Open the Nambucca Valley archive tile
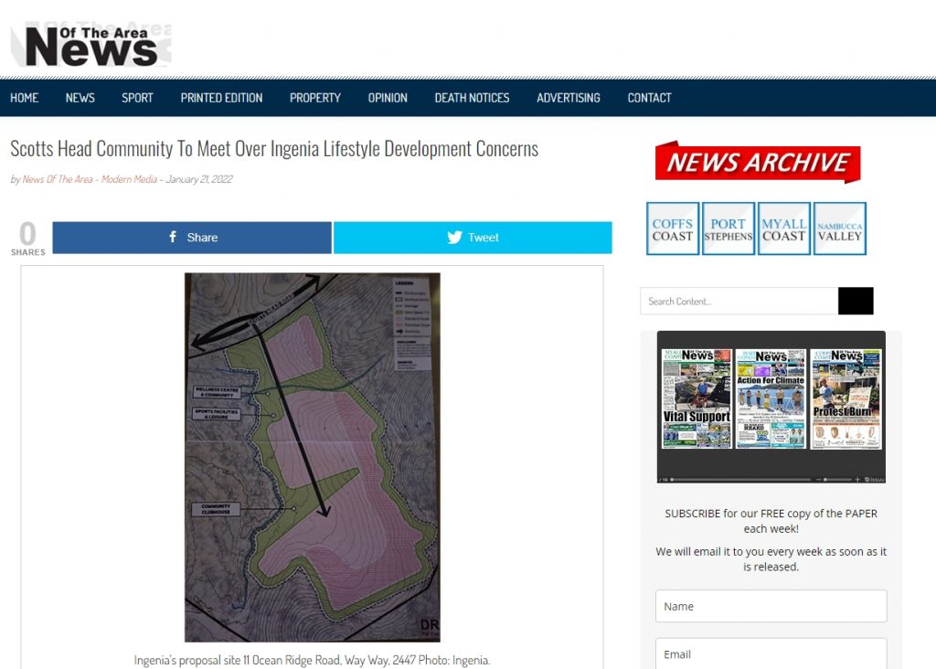Image resolution: width=936 pixels, height=669 pixels. pos(839,228)
